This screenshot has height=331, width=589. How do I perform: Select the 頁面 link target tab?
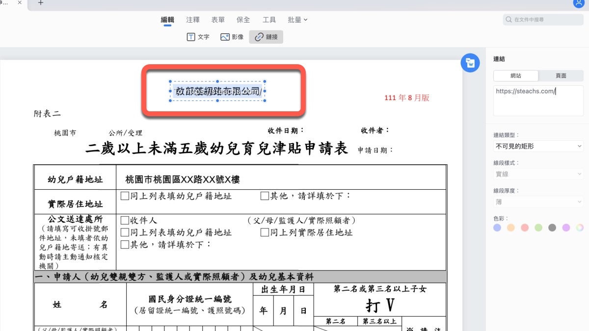pyautogui.click(x=561, y=76)
